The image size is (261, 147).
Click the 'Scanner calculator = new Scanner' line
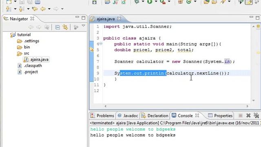point(175,62)
